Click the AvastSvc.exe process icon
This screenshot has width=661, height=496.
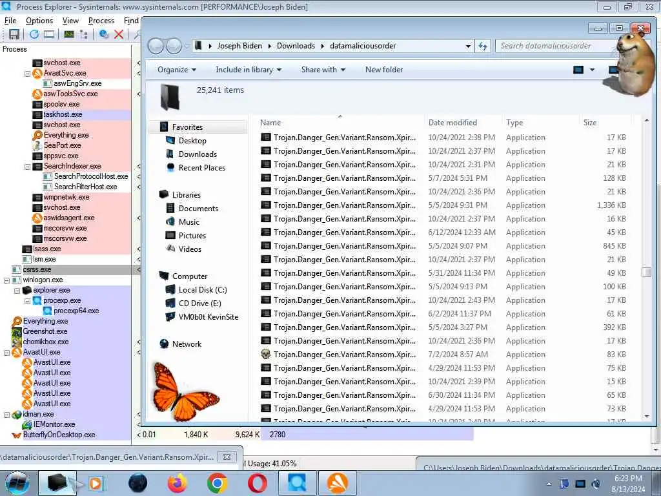pyautogui.click(x=37, y=73)
